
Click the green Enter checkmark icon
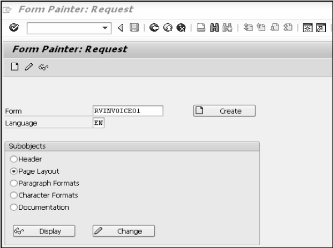tap(14, 28)
